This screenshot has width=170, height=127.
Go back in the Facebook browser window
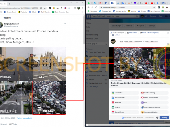(x=89, y=7)
